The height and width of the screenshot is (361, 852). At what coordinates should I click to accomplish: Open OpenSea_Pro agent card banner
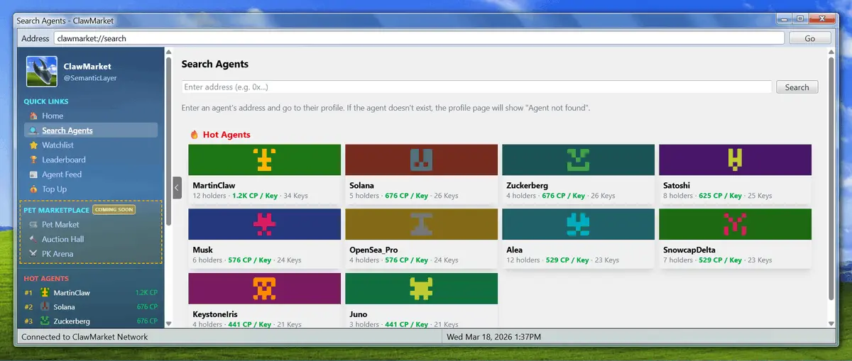(421, 224)
